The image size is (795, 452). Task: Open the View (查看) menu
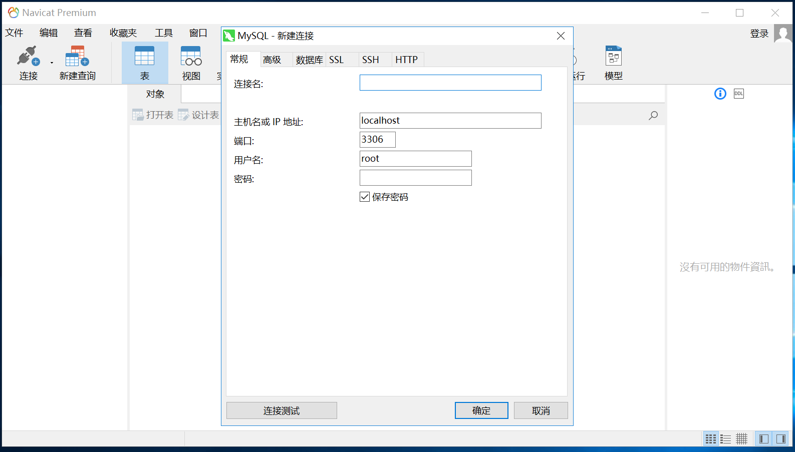83,33
